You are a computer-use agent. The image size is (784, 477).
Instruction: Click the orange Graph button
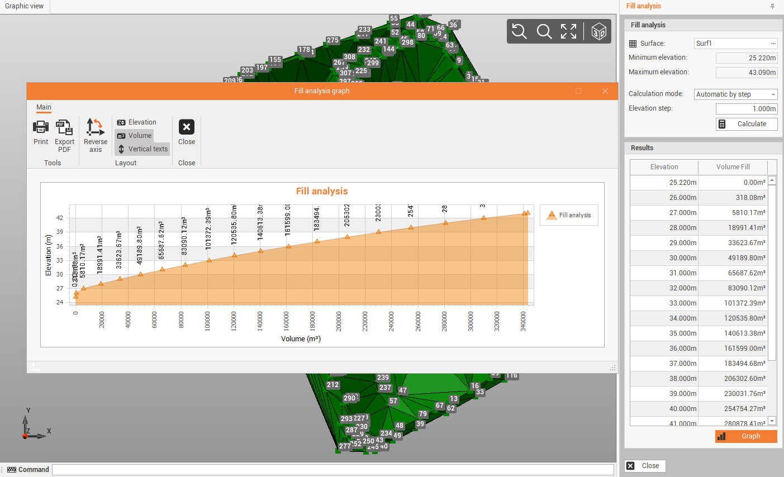[746, 436]
